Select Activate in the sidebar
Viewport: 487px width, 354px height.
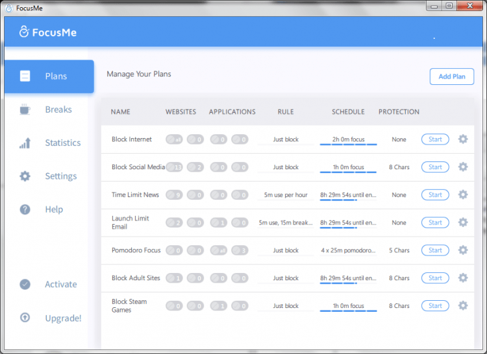[61, 284]
